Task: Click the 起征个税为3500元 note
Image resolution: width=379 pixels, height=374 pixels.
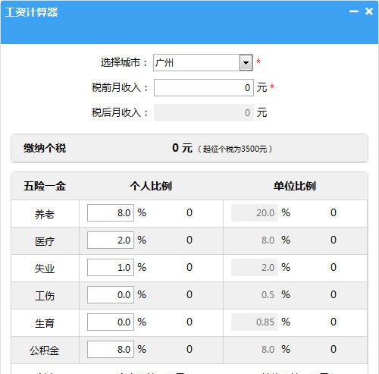Action: 235,149
